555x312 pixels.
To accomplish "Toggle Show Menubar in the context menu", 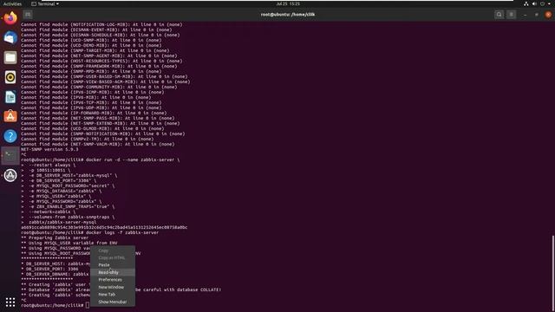I will pyautogui.click(x=113, y=302).
